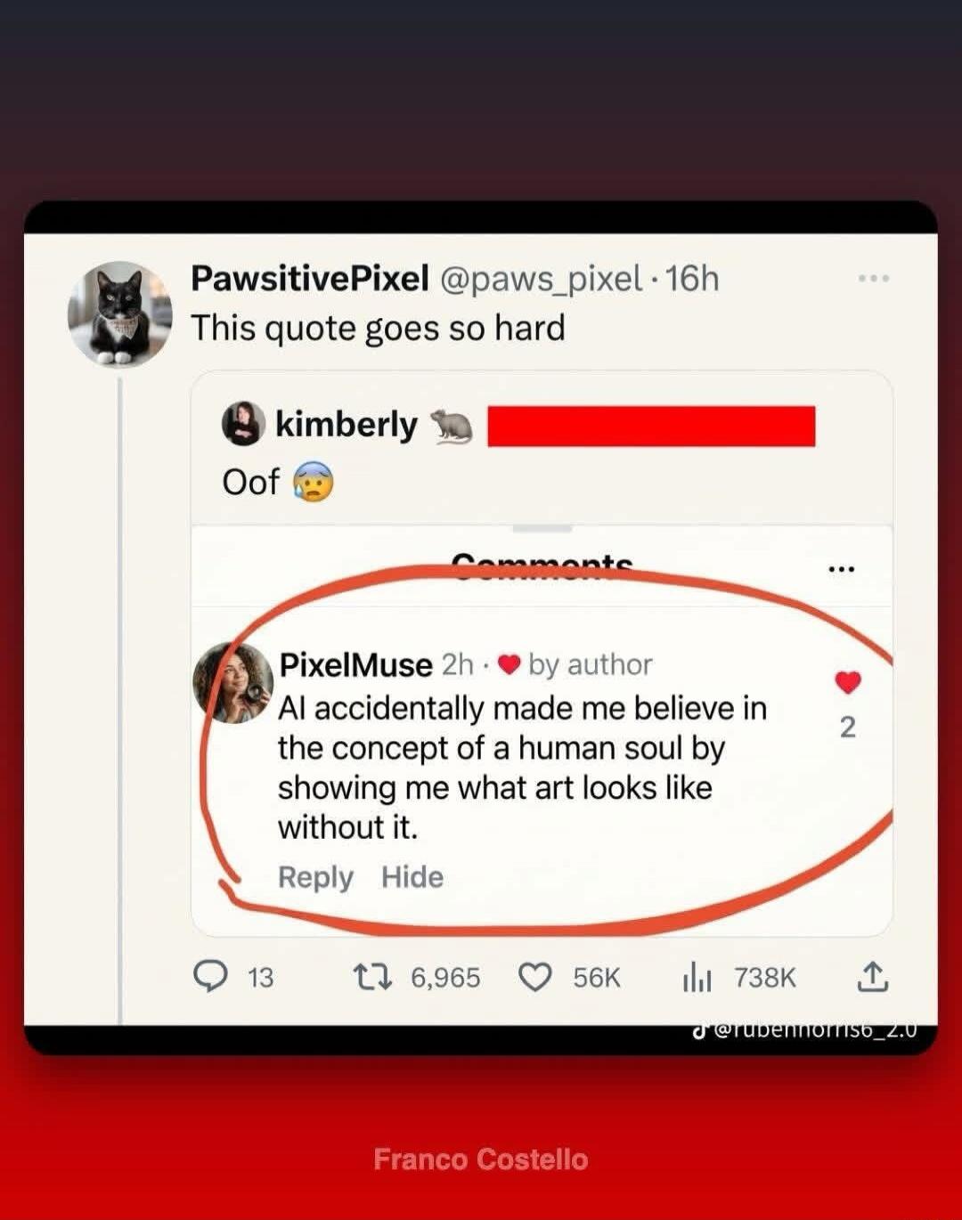Screen dimensions: 962x1220
Task: Click the share upload icon
Action: (x=873, y=977)
